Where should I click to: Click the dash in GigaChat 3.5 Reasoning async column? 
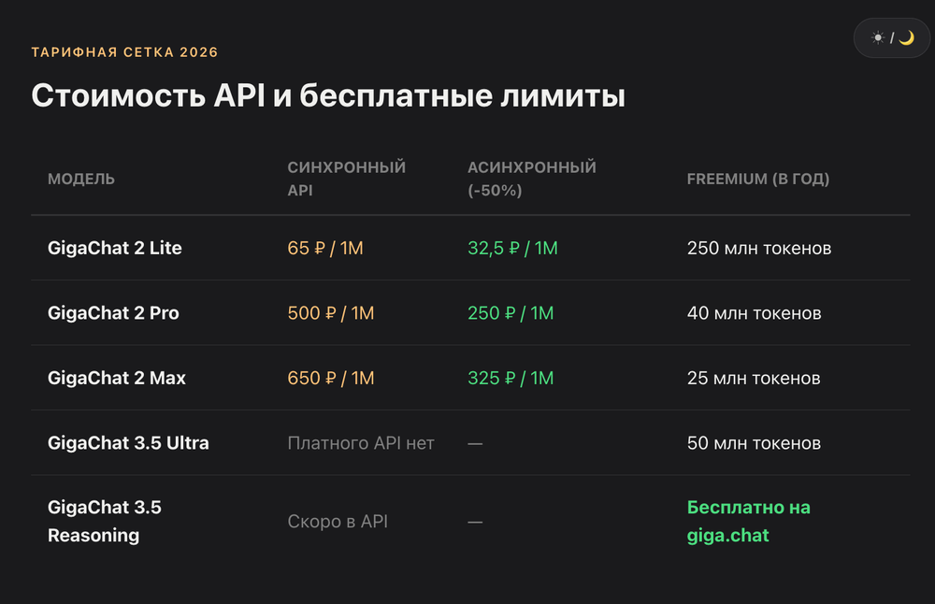475,523
